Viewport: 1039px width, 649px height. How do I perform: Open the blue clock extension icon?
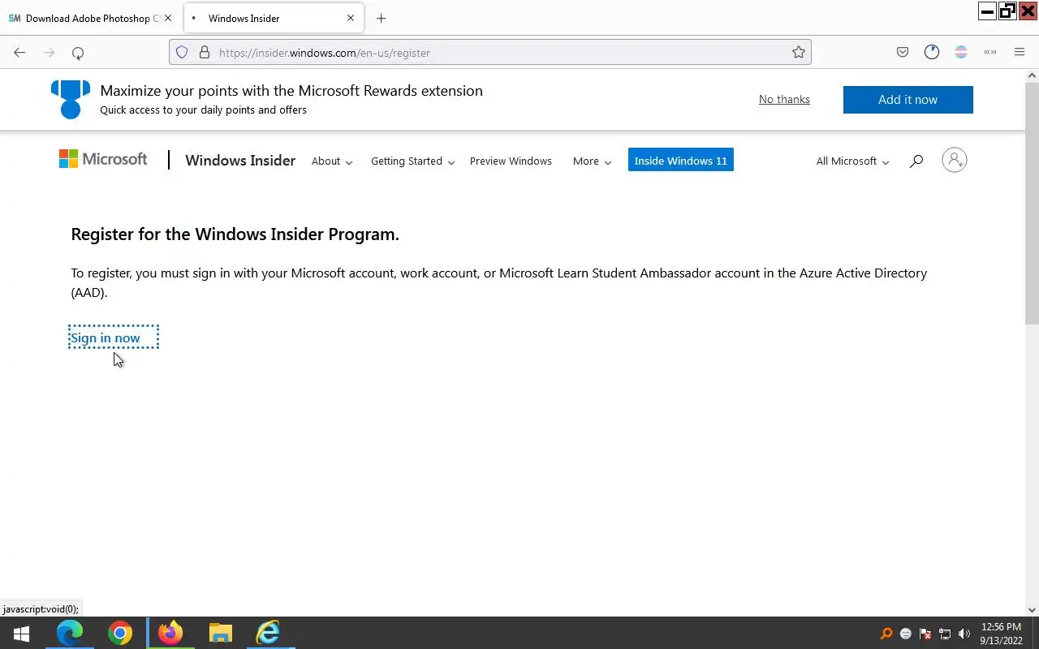click(932, 52)
